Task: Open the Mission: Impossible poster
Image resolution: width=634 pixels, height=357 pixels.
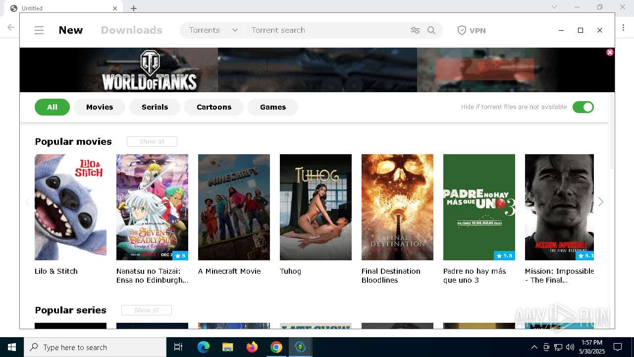Action: coord(559,207)
